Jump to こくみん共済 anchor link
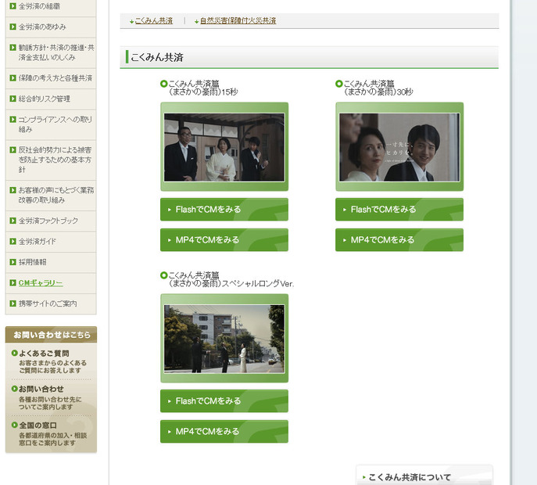The image size is (537, 485). (154, 21)
